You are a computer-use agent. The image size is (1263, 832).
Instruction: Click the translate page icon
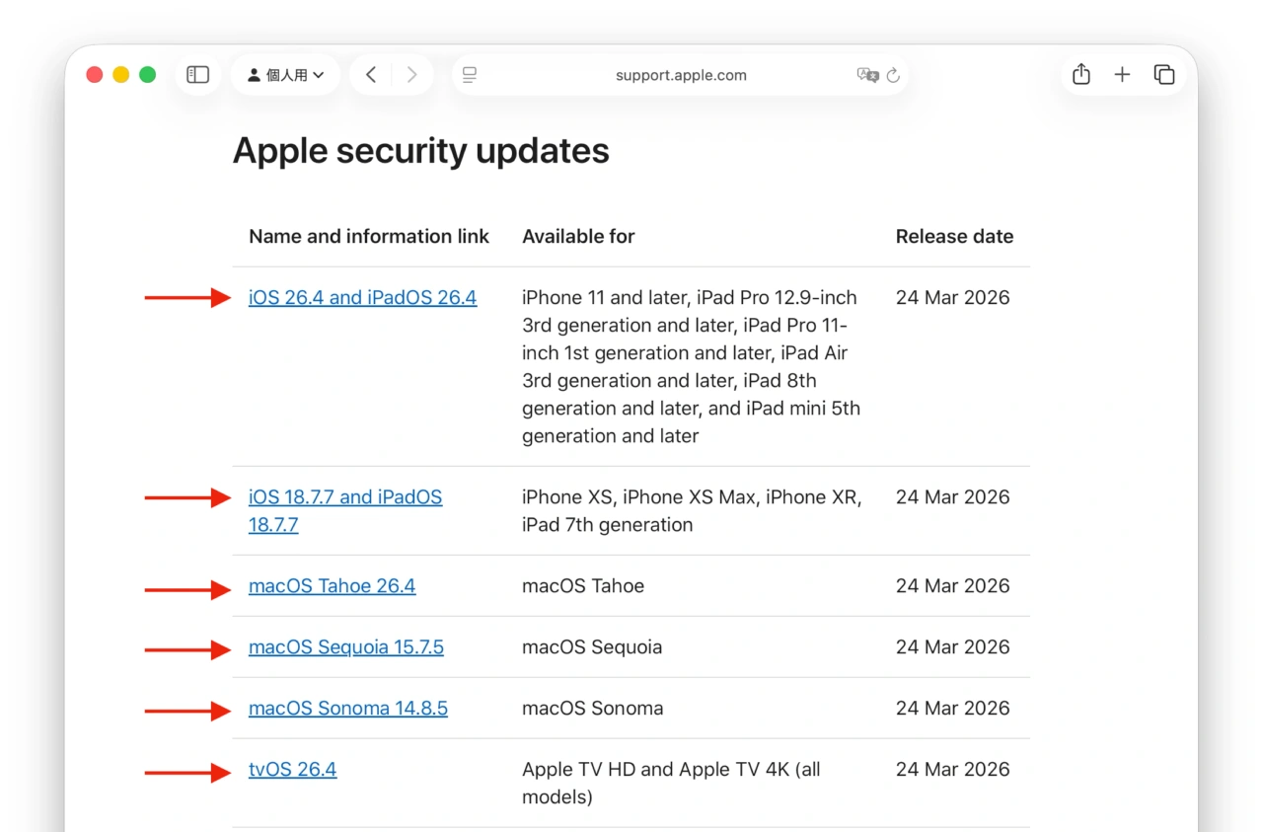coord(867,75)
